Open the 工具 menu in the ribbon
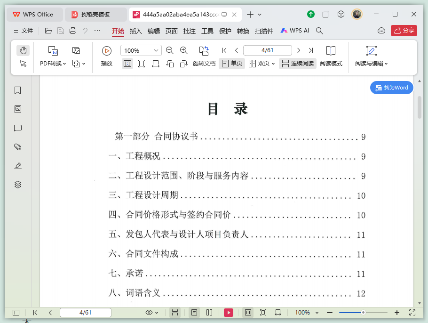This screenshot has width=428, height=323. point(207,31)
